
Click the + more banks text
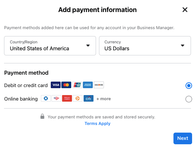[x=103, y=99]
